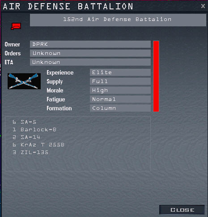The height and width of the screenshot is (217, 208).
Task: Click the red unit strength bar
Action: 156,76
